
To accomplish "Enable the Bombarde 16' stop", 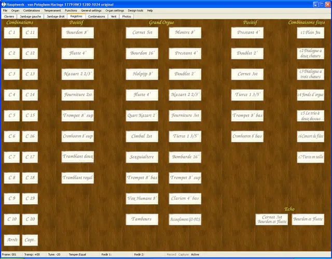I will click(185, 157).
